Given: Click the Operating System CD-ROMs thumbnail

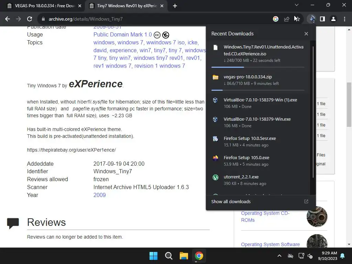Looking at the screenshot, I should click(x=317, y=217).
